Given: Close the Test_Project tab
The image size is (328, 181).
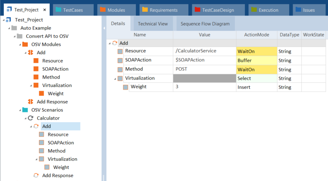Looking at the screenshot, I should pos(44,10).
